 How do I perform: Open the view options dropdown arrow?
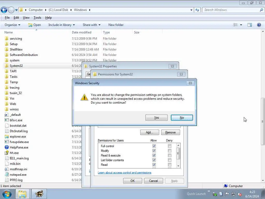coord(241,25)
